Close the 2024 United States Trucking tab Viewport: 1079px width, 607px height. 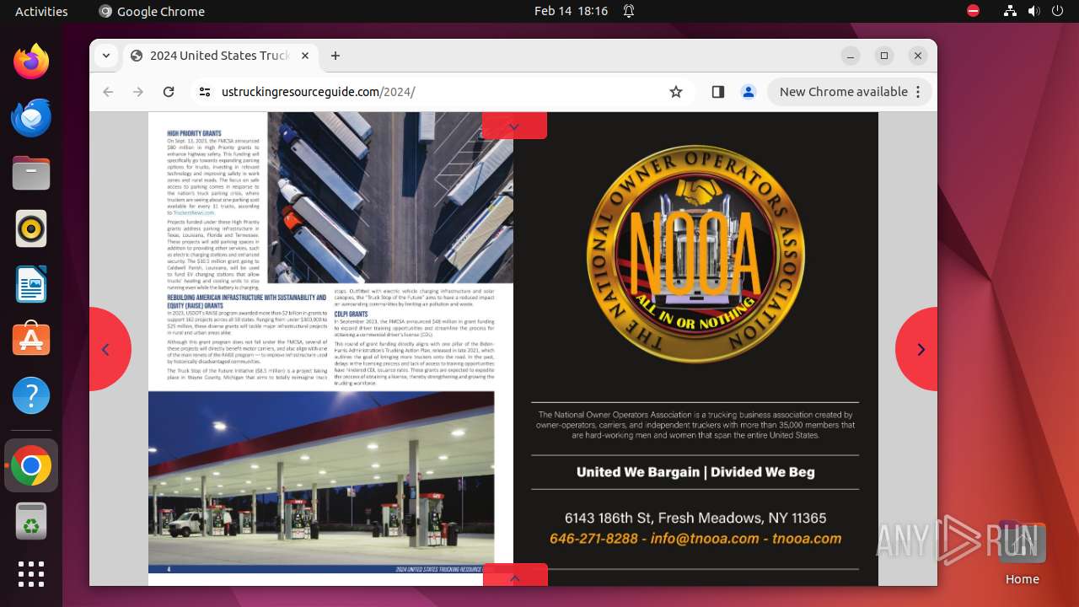pyautogui.click(x=305, y=56)
